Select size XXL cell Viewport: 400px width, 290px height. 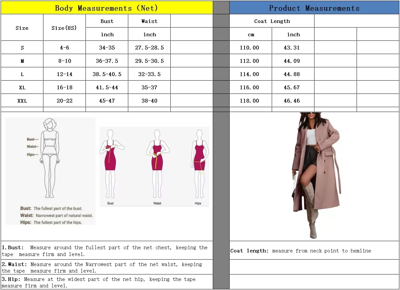click(22, 101)
